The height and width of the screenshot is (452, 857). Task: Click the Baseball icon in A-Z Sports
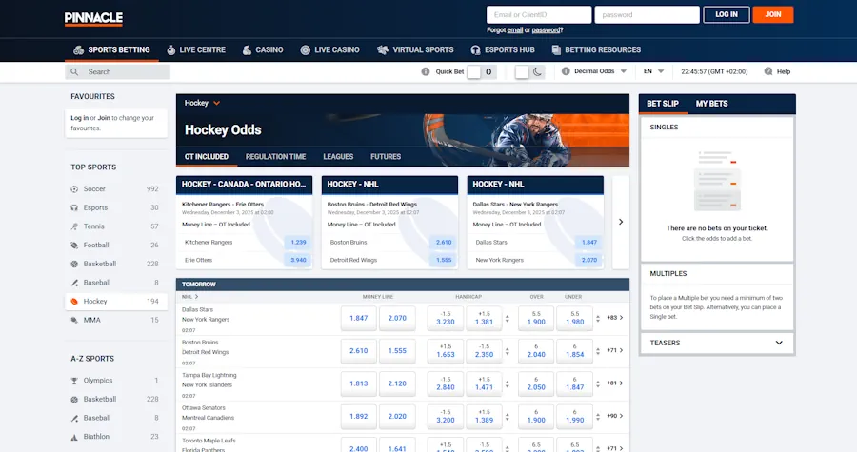(74, 418)
